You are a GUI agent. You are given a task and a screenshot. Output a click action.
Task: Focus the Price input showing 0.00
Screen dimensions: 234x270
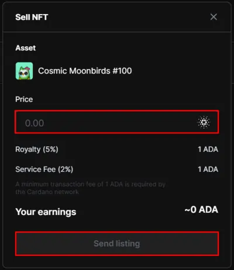tap(117, 122)
